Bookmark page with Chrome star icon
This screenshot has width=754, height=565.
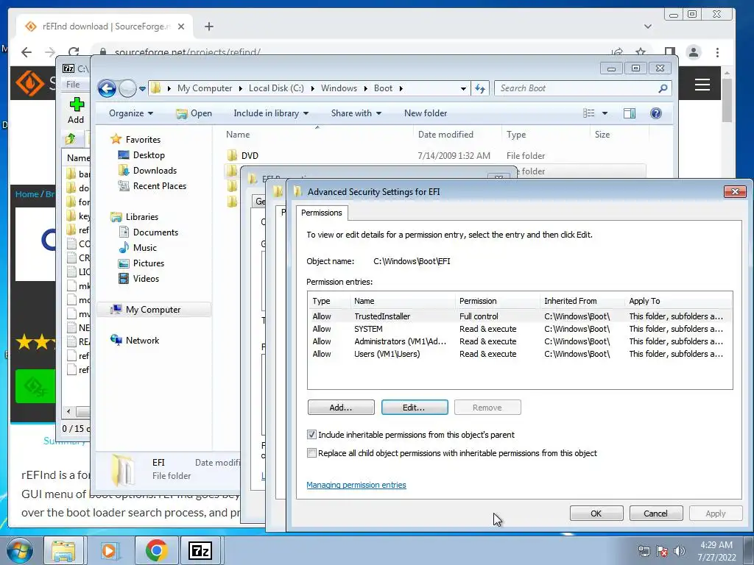coord(641,52)
